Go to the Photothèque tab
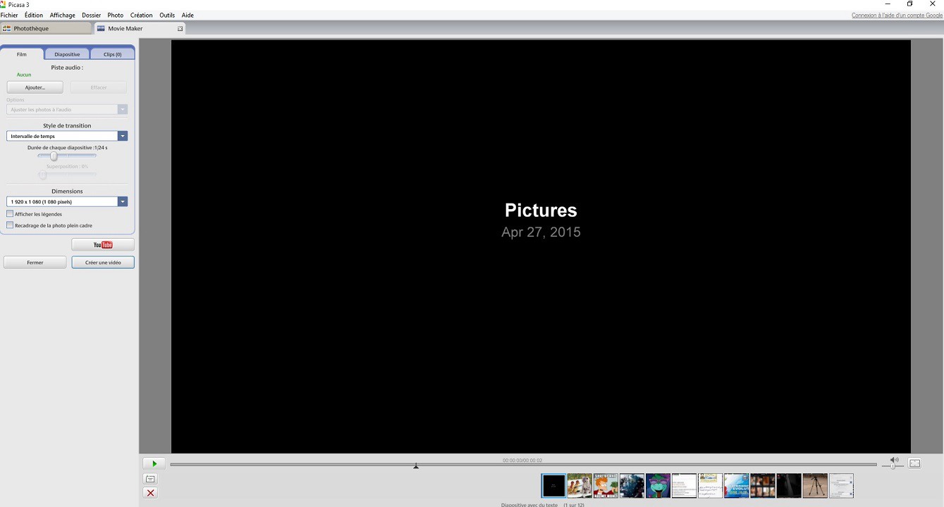Screen dimensions: 944x507 pyautogui.click(x=46, y=28)
